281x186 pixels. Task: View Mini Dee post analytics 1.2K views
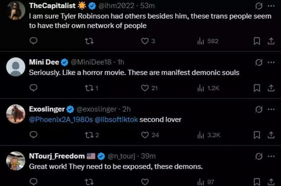coord(208,88)
